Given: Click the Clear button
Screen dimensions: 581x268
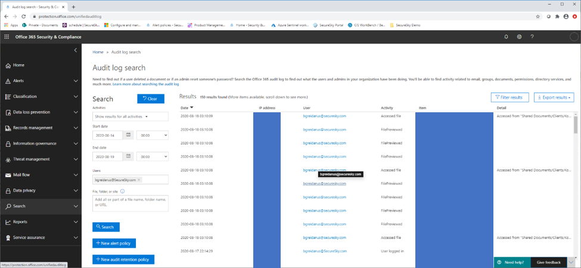Looking at the screenshot, I should tap(150, 99).
